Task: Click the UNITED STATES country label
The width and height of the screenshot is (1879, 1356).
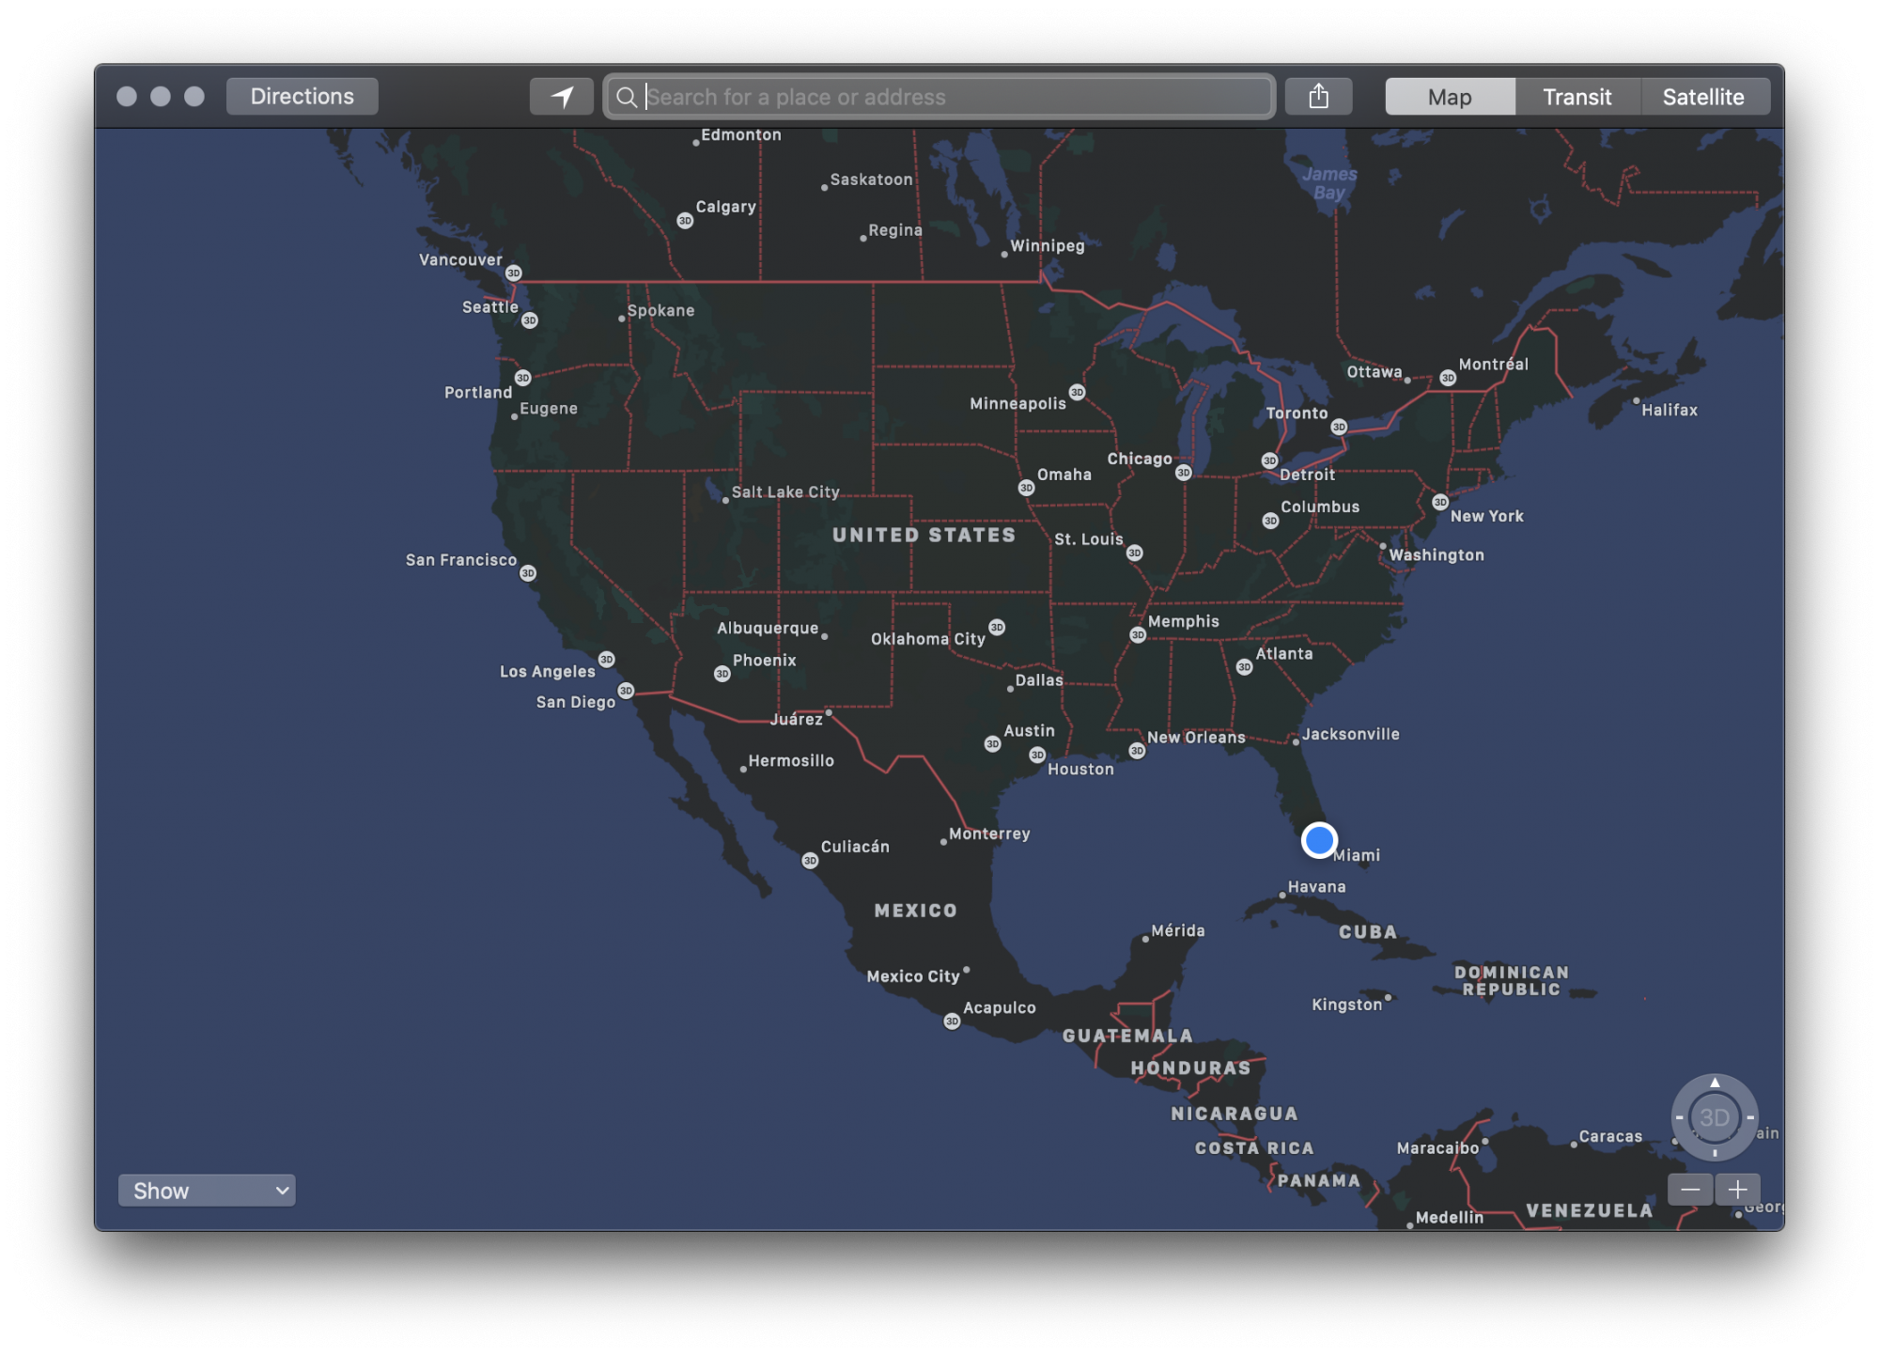Action: 924,535
